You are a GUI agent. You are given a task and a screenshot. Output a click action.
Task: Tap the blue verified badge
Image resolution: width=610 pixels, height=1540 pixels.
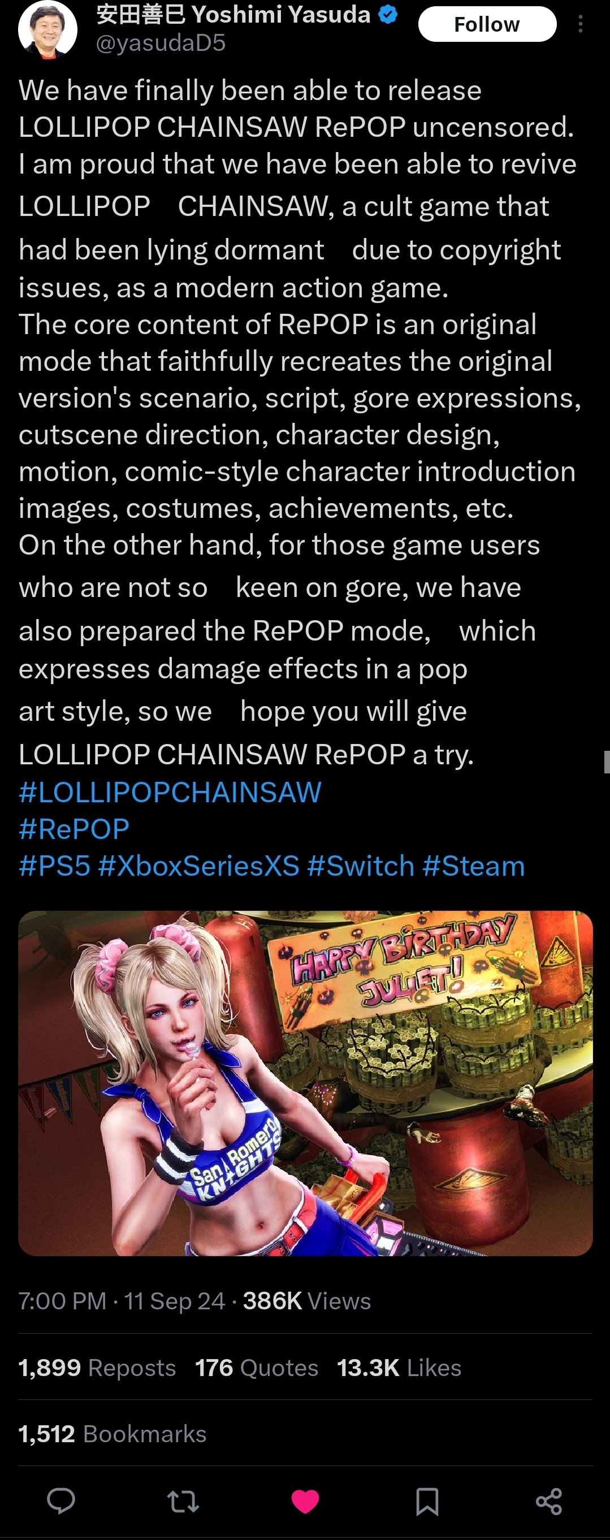pyautogui.click(x=389, y=14)
